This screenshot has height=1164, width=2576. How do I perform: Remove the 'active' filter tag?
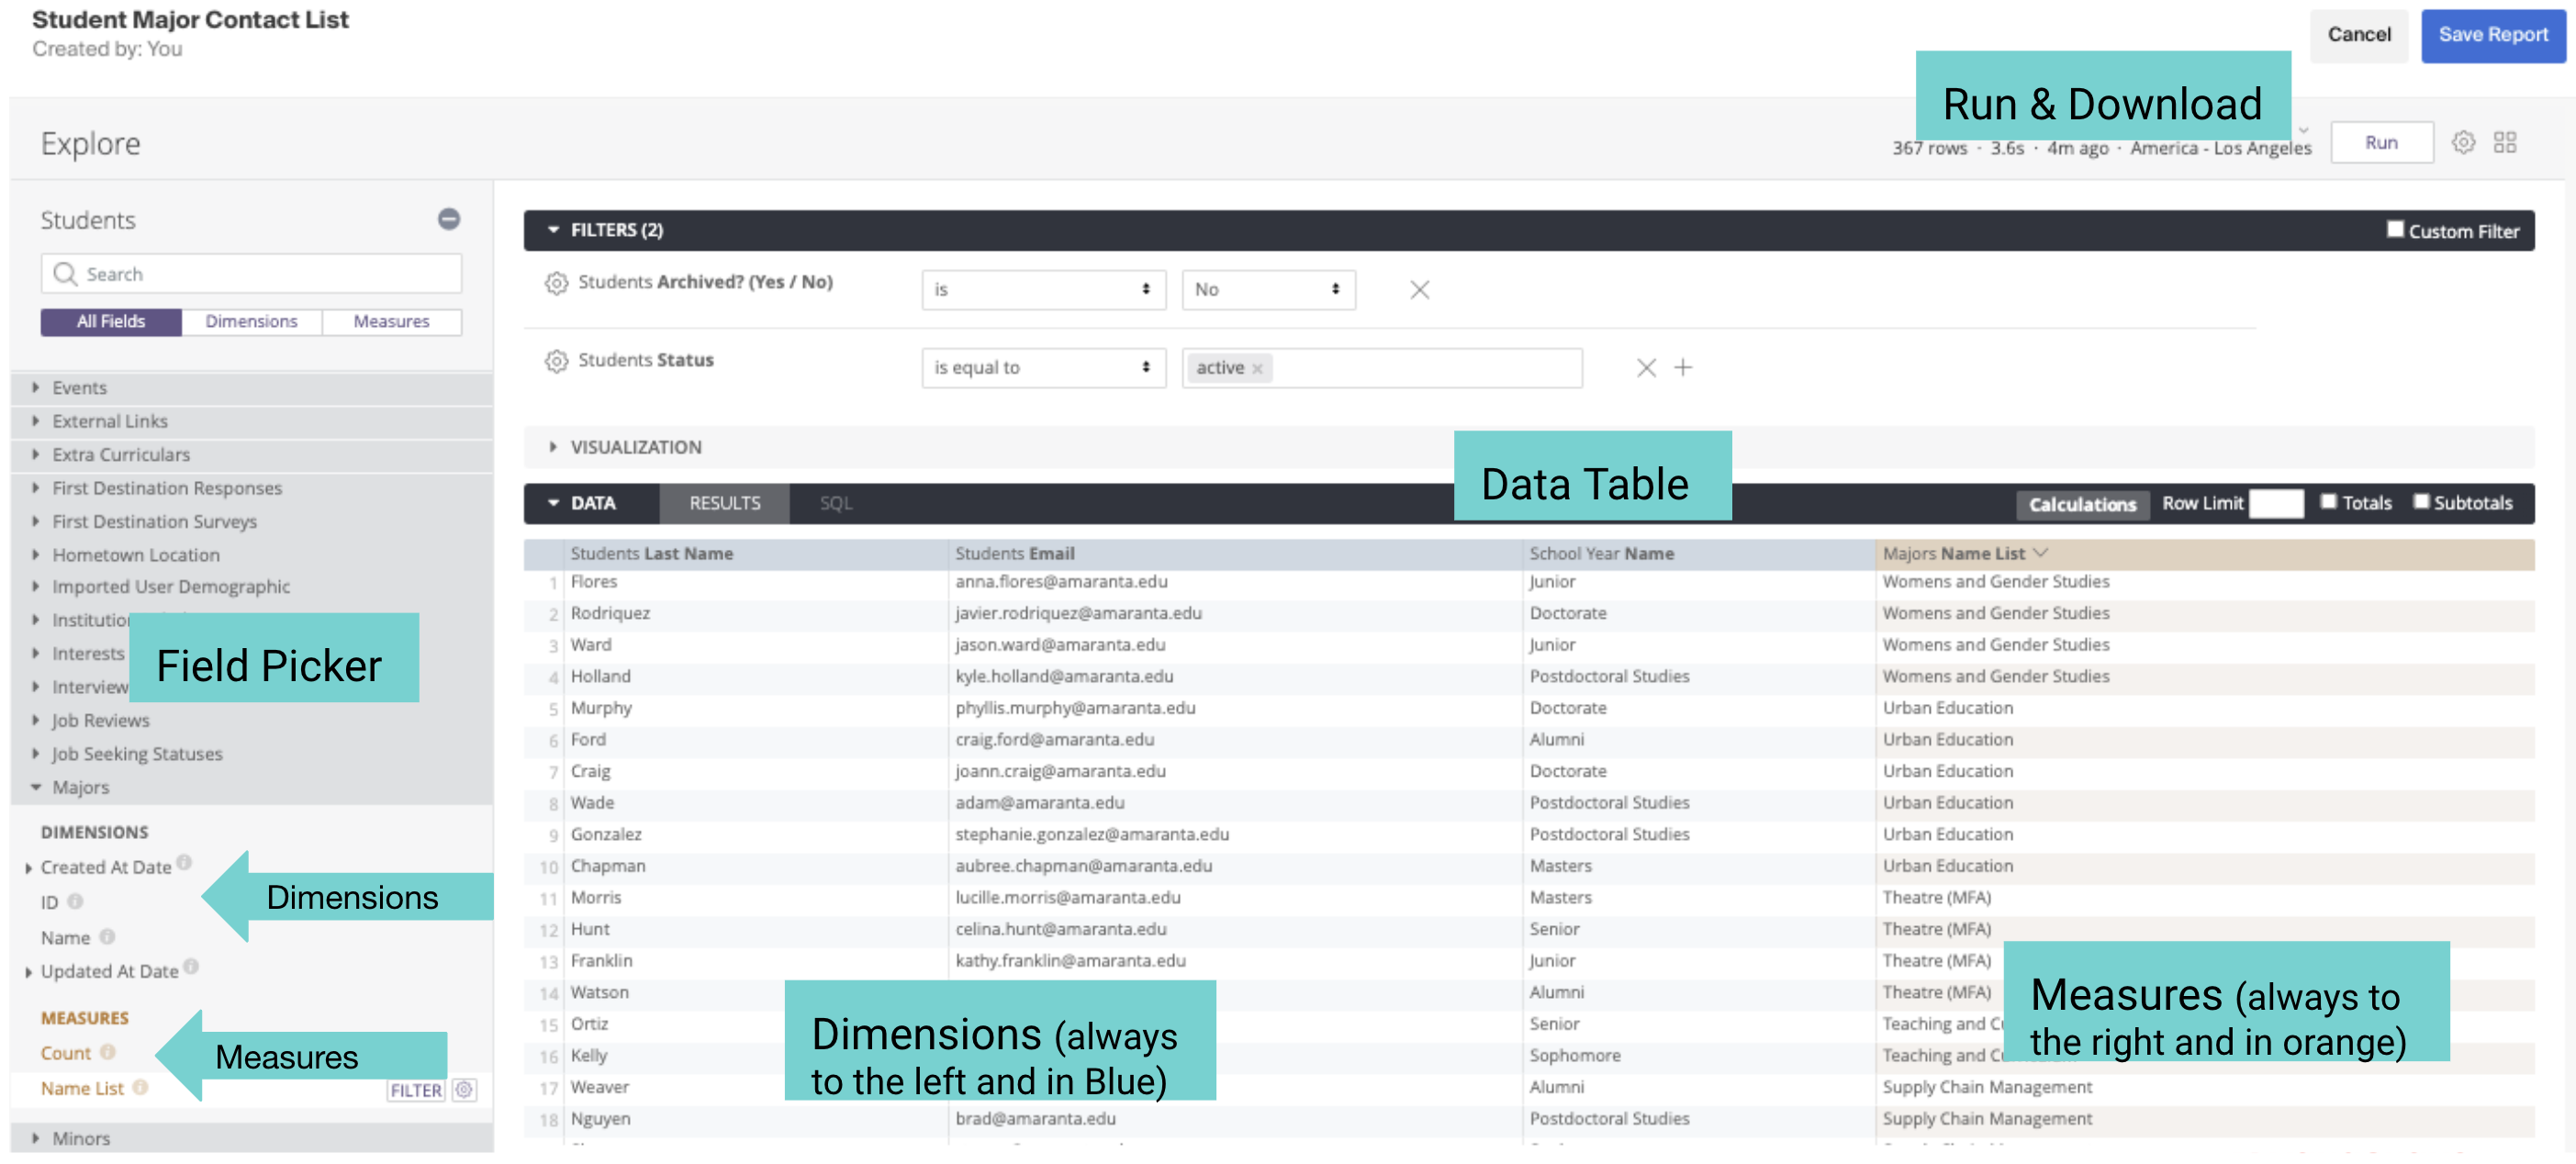[1257, 369]
